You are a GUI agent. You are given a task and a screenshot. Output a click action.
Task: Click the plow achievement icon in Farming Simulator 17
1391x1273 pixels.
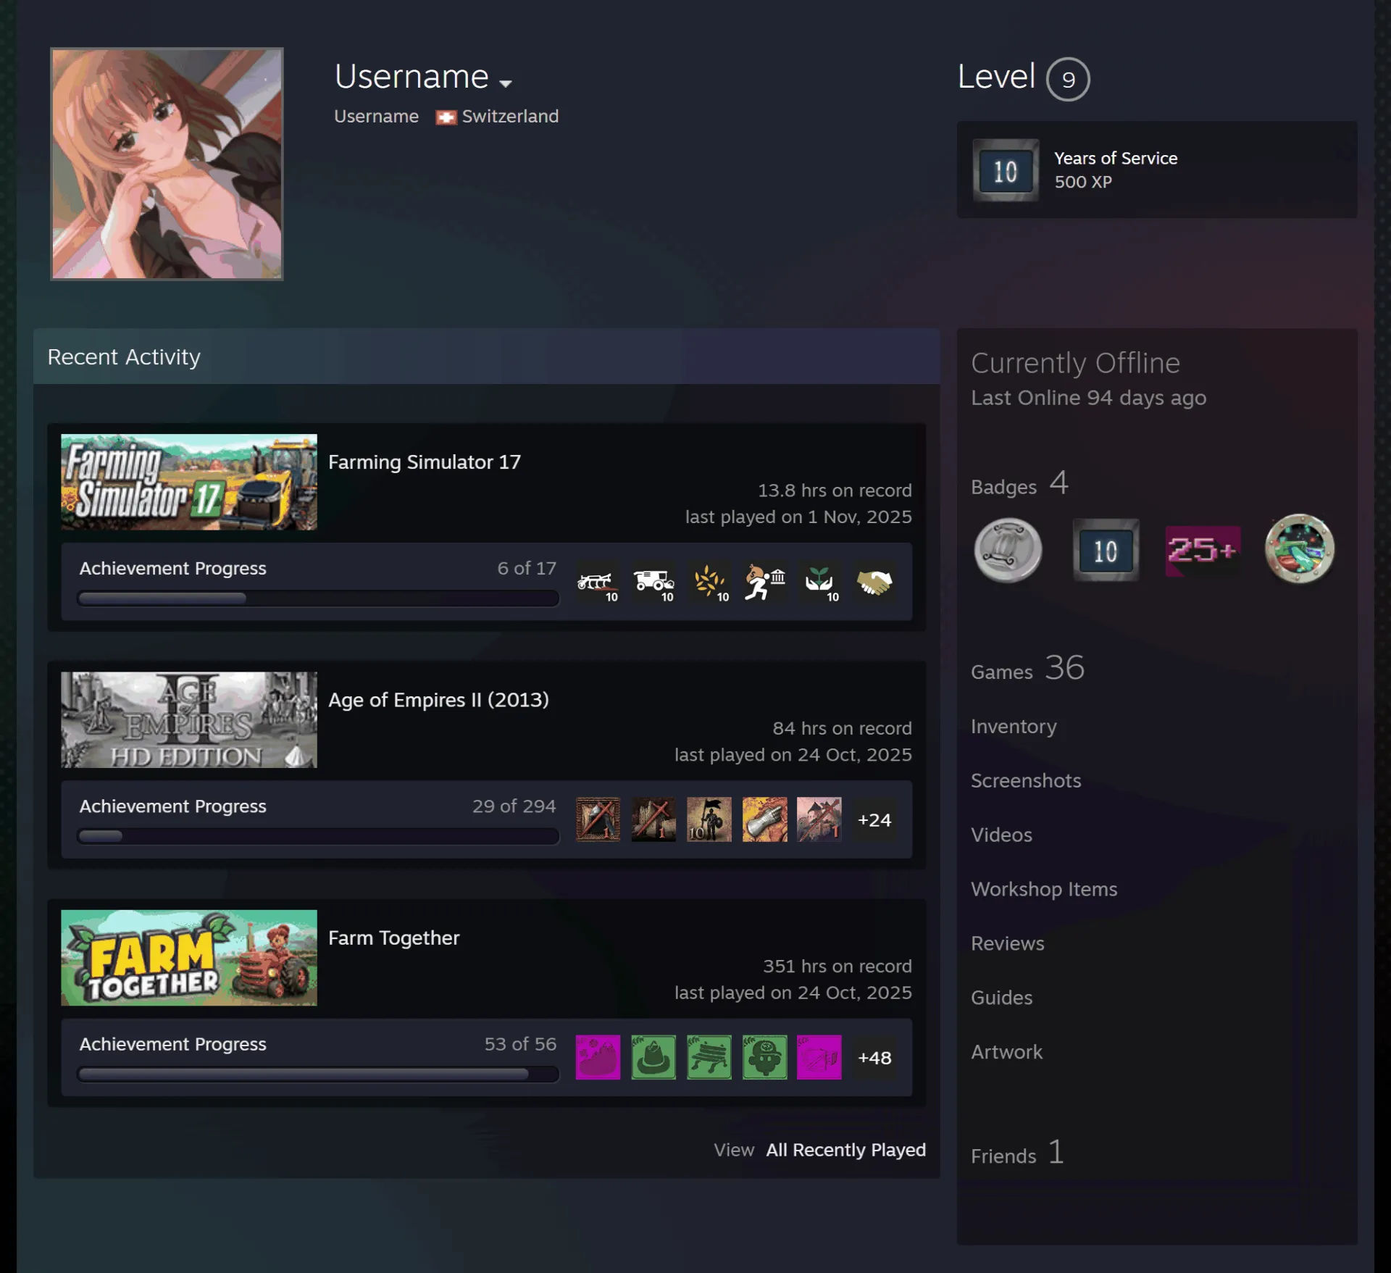pos(598,582)
